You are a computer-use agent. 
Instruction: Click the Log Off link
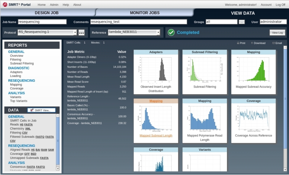pyautogui.click(x=280, y=5)
